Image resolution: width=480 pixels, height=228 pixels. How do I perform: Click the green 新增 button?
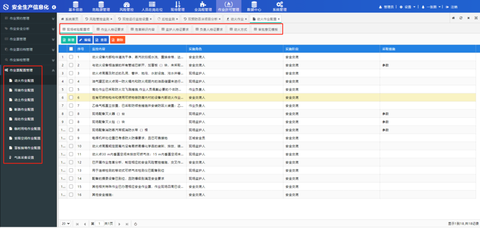68,40
